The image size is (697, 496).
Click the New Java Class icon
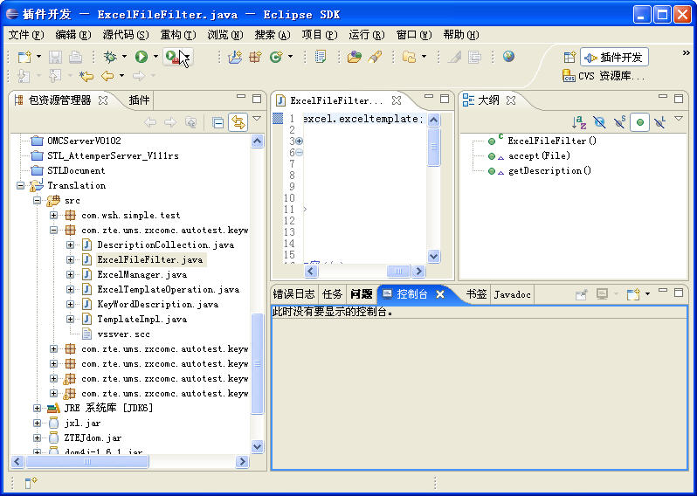pyautogui.click(x=276, y=57)
